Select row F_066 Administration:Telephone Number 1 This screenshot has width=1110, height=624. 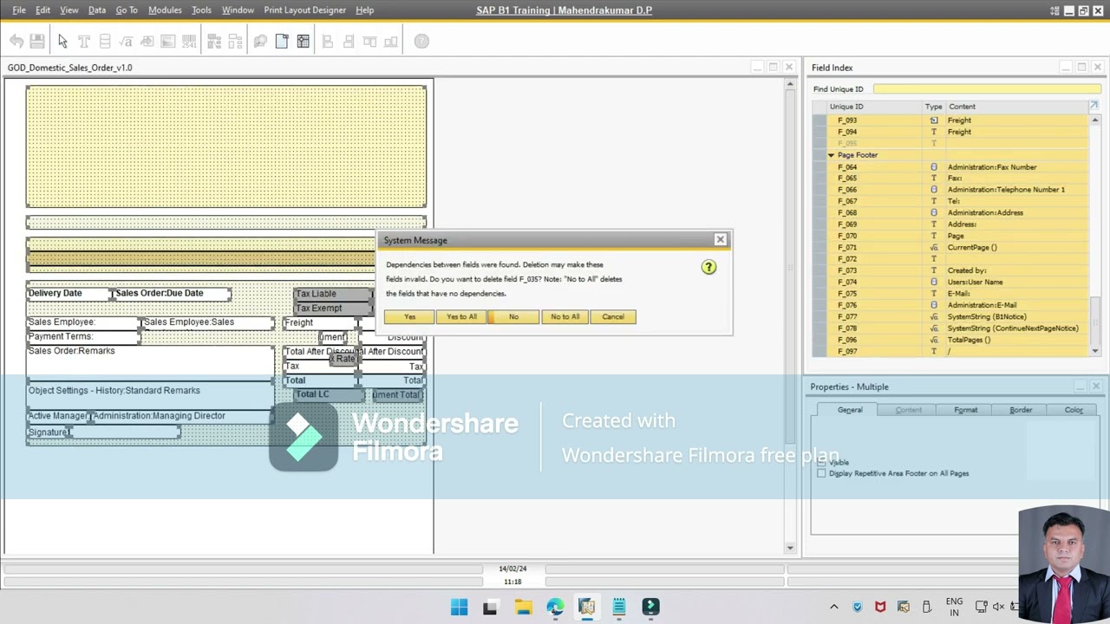[952, 190]
